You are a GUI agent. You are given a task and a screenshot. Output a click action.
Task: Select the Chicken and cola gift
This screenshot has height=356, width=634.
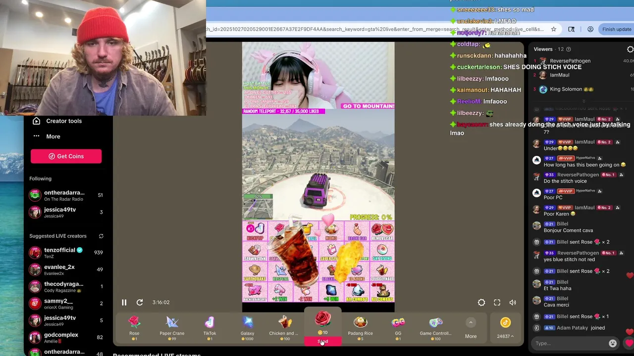point(285,328)
